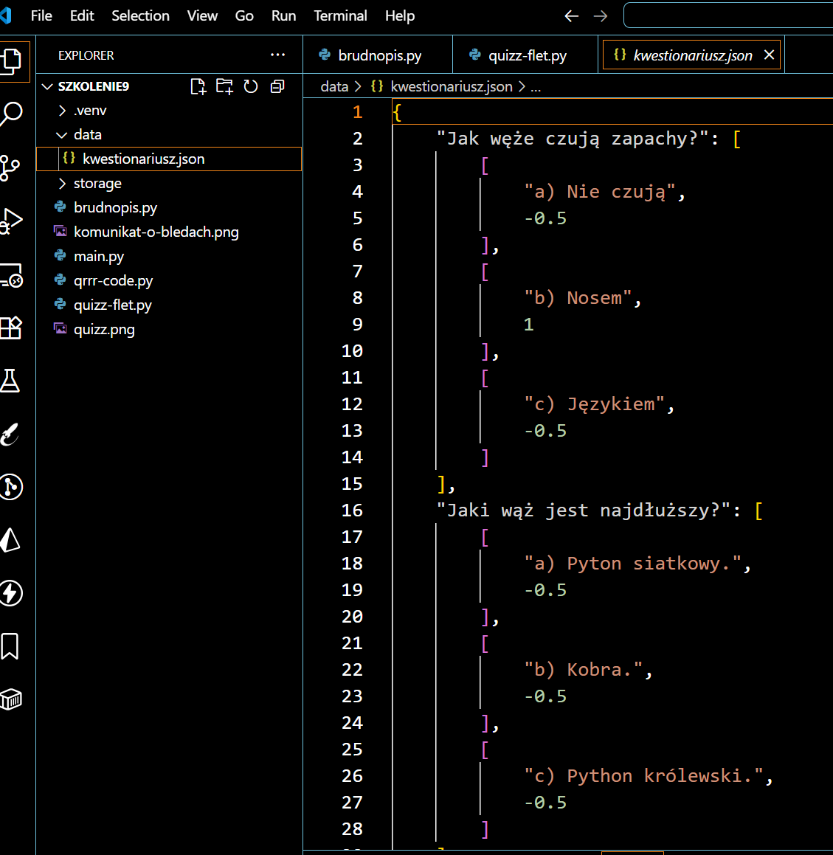Image resolution: width=833 pixels, height=855 pixels.
Task: Open brudnopis.py from the file tree
Action: point(169,207)
